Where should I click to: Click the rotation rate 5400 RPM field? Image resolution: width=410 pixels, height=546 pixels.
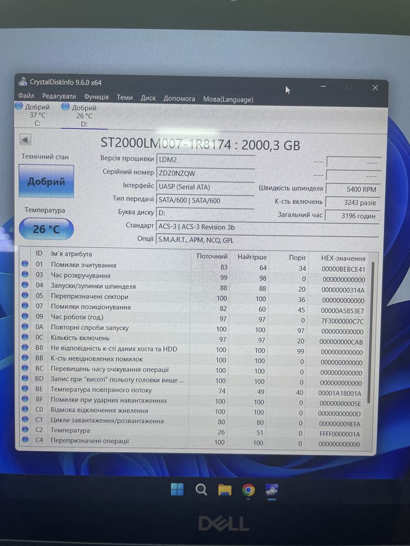click(x=353, y=189)
